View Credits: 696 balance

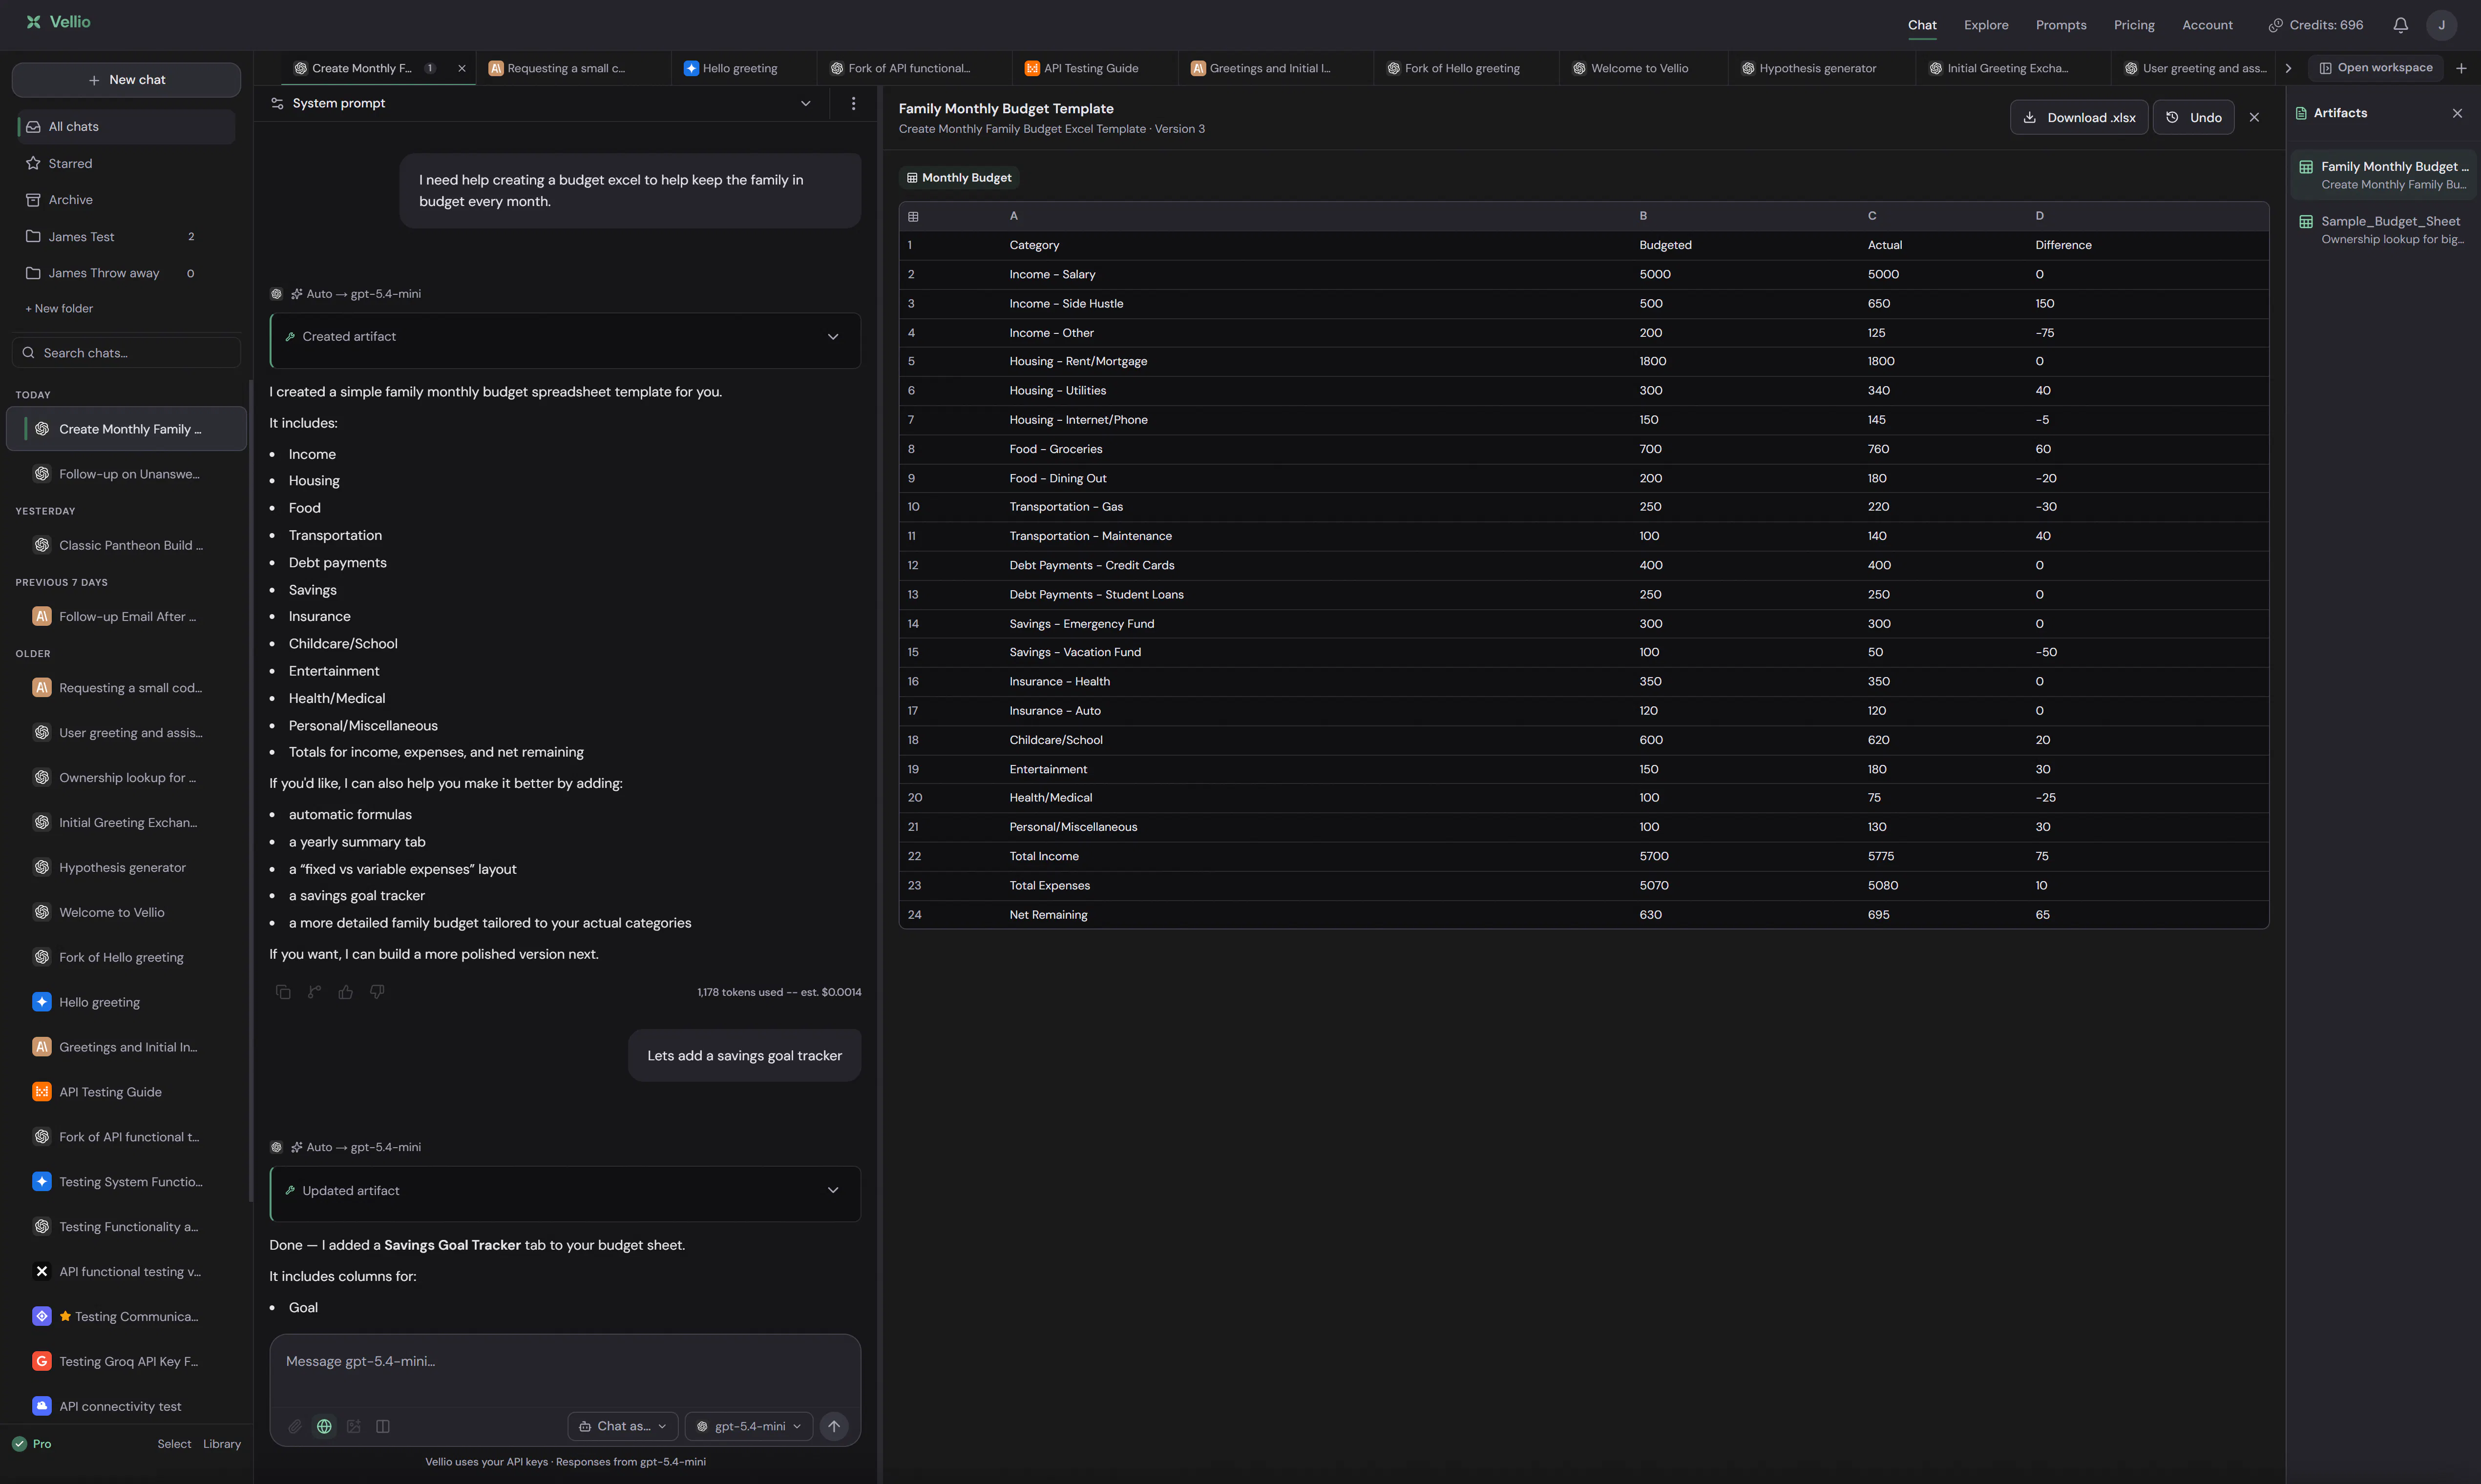point(2315,25)
